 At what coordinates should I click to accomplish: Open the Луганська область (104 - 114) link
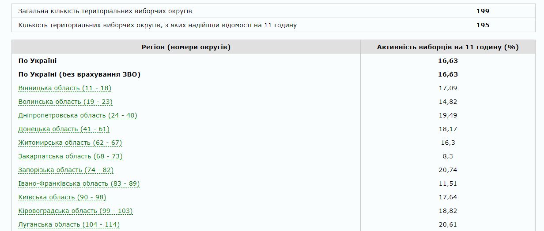point(69,224)
